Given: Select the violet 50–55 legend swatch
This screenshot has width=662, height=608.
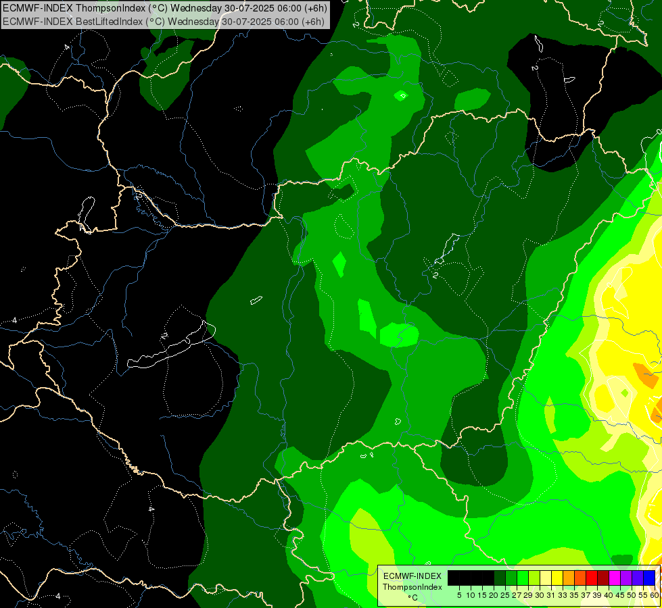Looking at the screenshot, I should pos(638,578).
